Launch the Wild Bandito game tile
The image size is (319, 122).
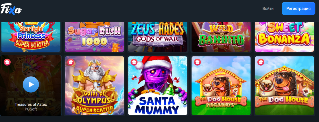click(221, 37)
